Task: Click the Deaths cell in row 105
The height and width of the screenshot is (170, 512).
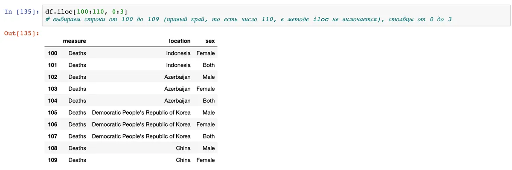Action: pos(77,112)
